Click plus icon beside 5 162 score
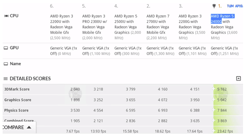This screenshot has width=246, height=135. click(x=214, y=89)
